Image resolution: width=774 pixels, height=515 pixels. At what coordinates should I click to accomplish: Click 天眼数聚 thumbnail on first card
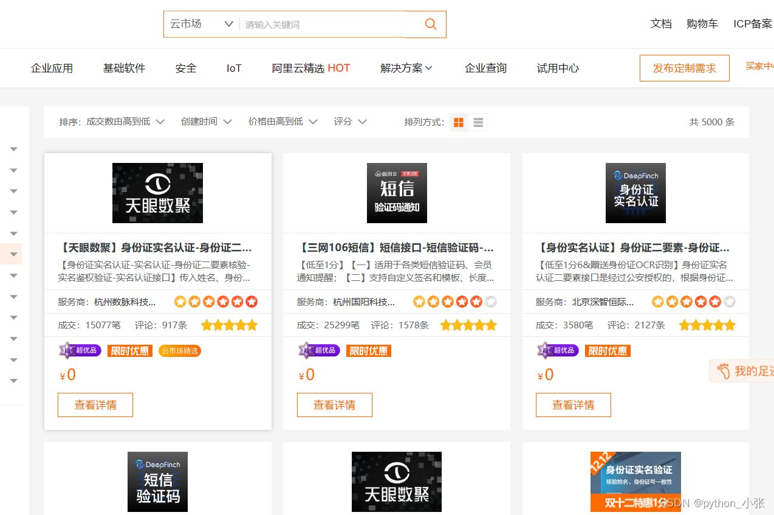pyautogui.click(x=157, y=193)
